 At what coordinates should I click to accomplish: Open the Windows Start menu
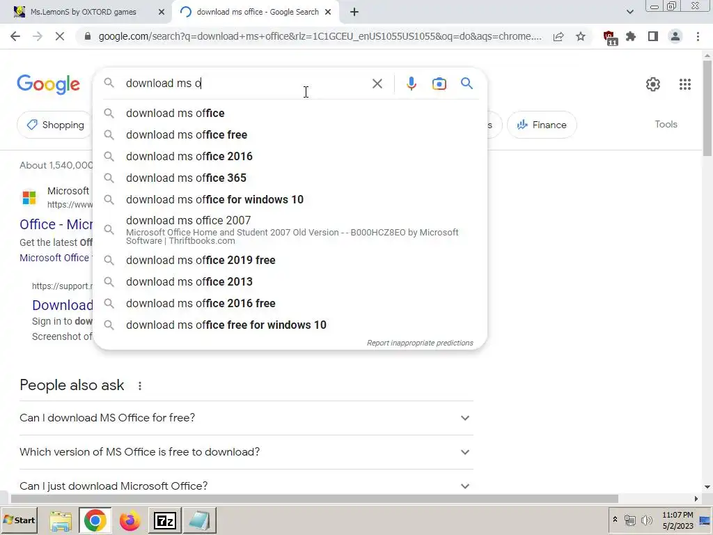tap(19, 520)
